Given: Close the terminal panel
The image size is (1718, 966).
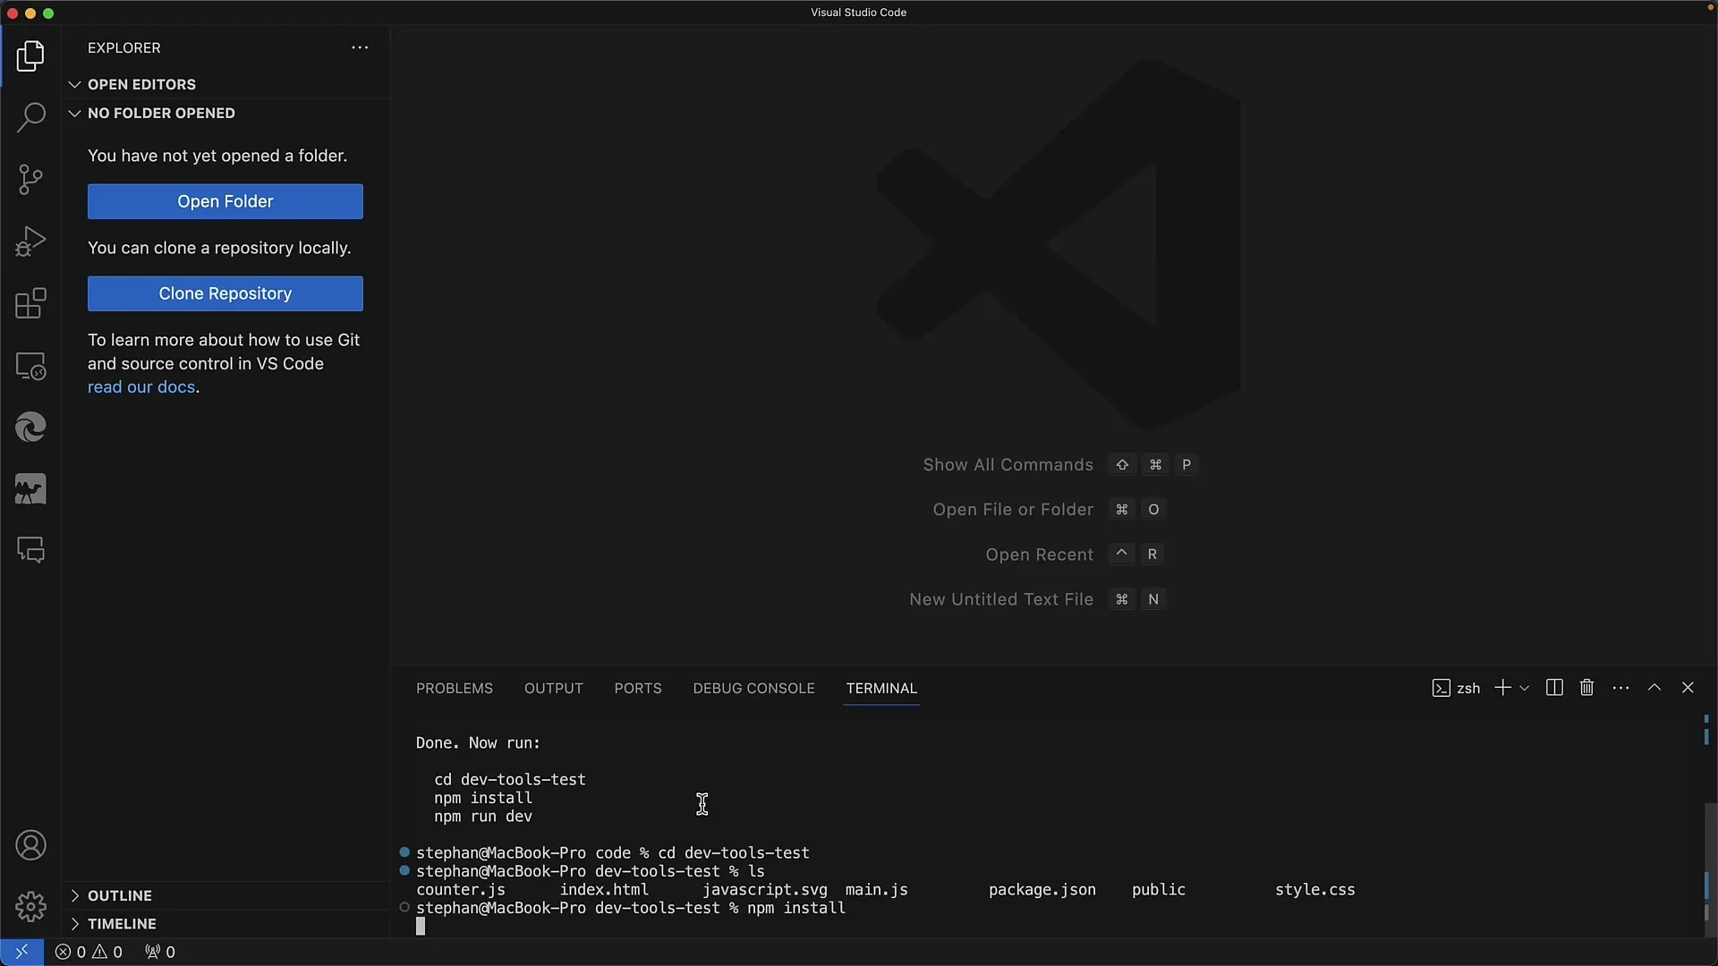Looking at the screenshot, I should click(x=1688, y=687).
